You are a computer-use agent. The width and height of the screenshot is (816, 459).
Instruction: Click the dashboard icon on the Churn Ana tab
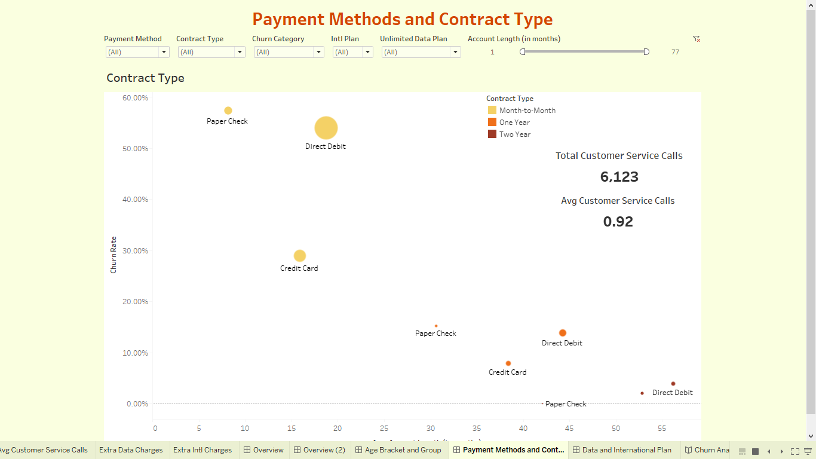click(x=688, y=449)
